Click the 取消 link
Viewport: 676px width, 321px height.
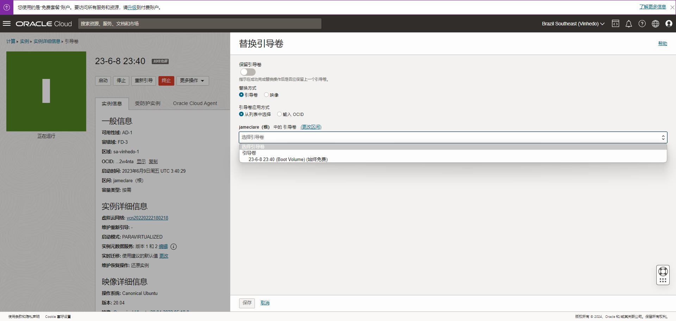pyautogui.click(x=265, y=303)
